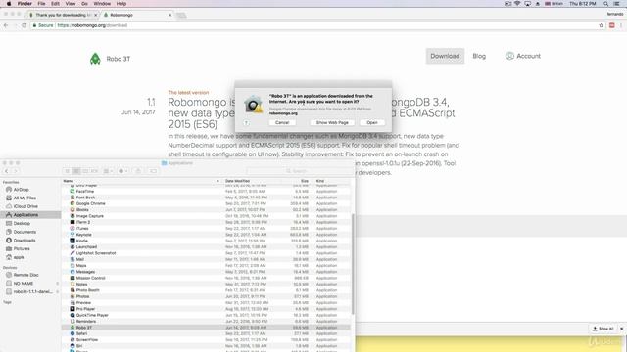This screenshot has width=627, height=352.
Task: Open the View menu
Action: (71, 4)
